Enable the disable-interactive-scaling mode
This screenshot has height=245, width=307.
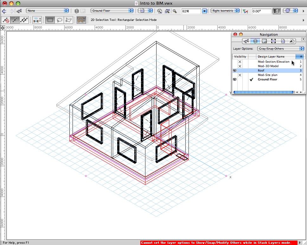coord(6,20)
